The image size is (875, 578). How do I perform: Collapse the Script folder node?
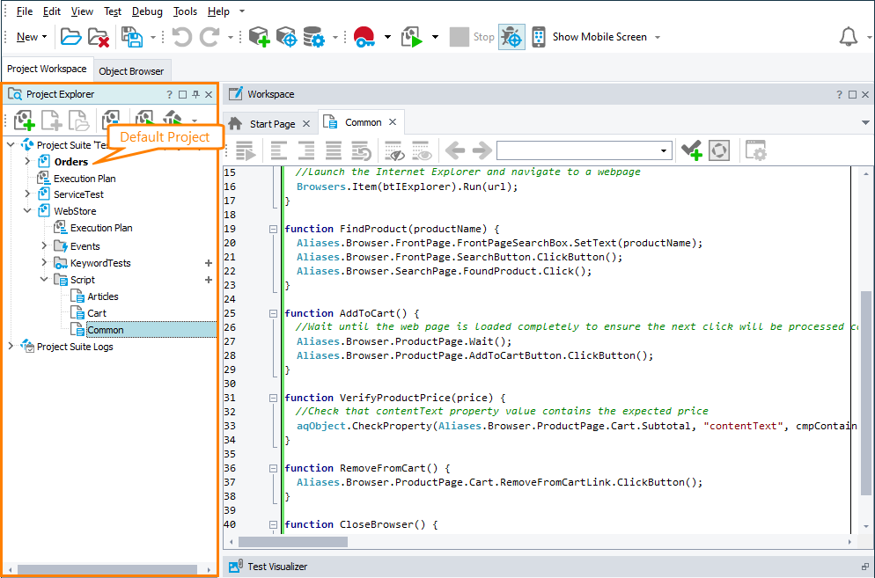[x=44, y=280]
